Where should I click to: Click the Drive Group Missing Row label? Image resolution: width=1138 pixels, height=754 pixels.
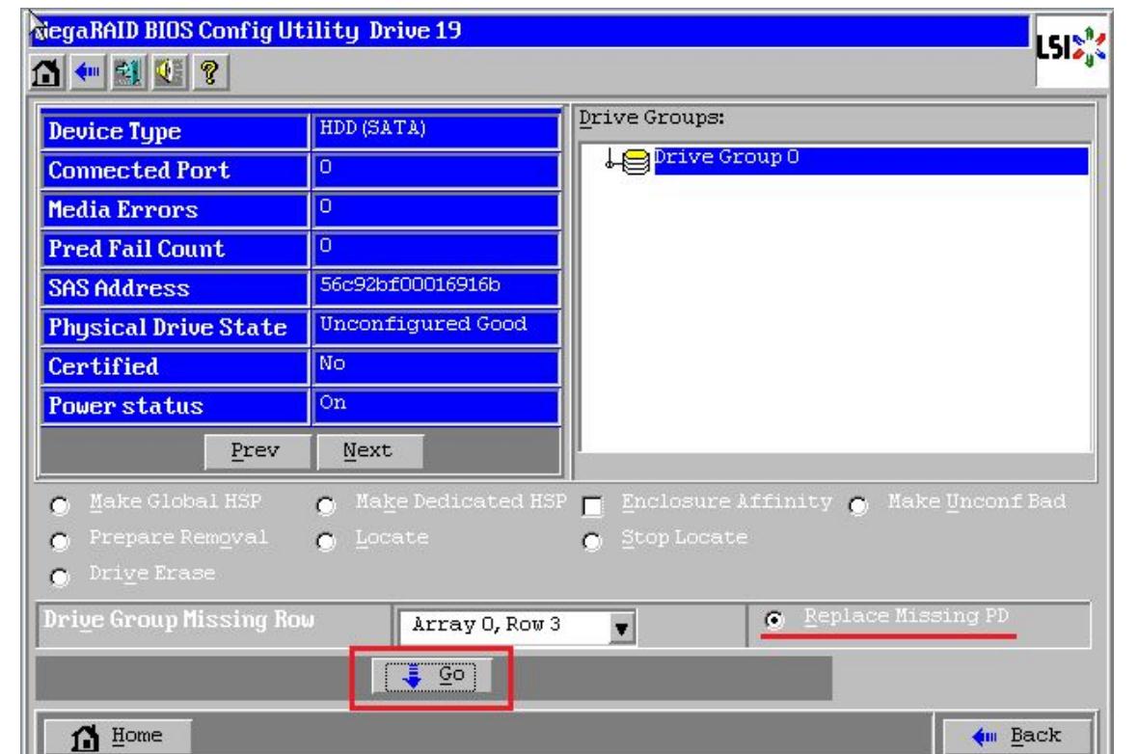click(178, 621)
